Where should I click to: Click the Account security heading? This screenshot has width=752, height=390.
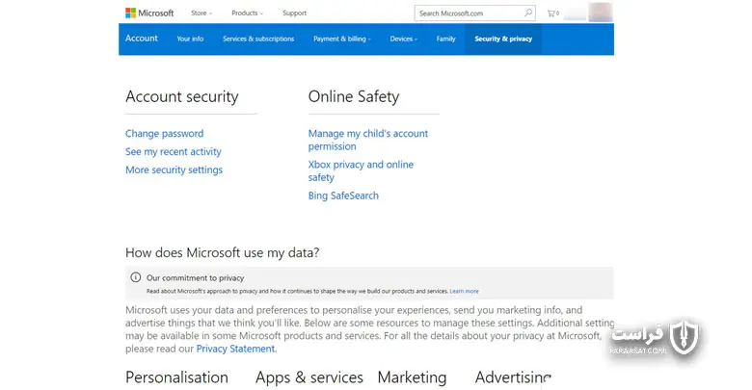(182, 97)
